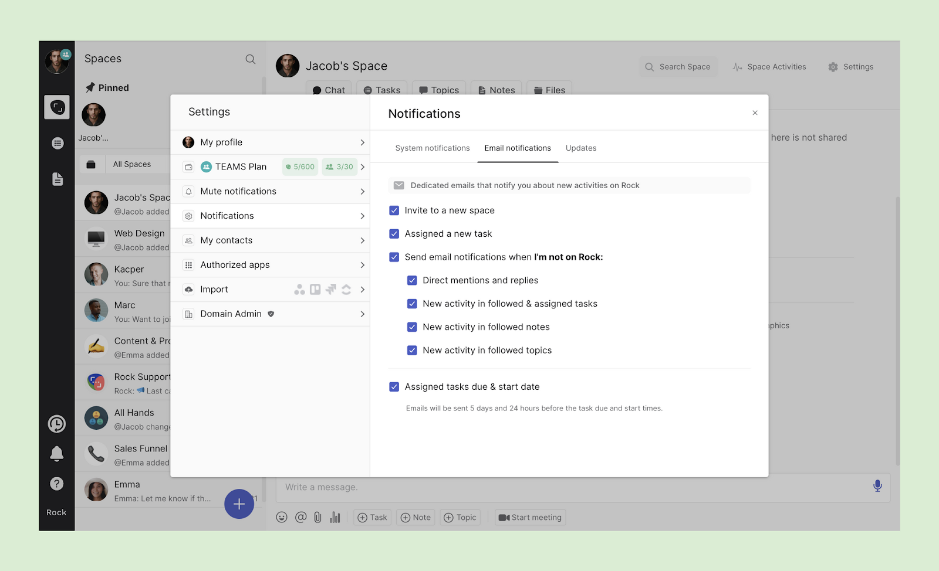Open the emoji picker icon
939x571 pixels.
tap(282, 517)
